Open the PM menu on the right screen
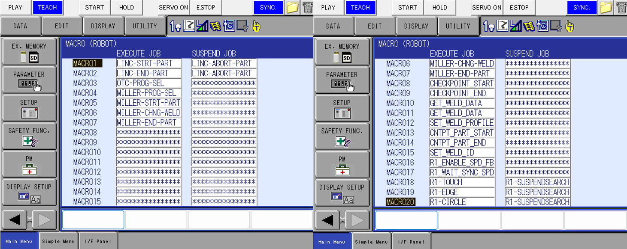 pyautogui.click(x=342, y=164)
